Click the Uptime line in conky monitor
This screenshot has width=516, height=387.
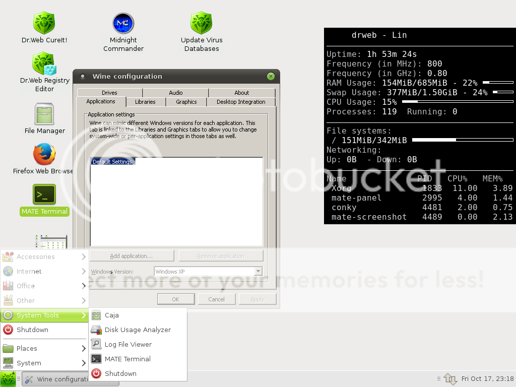[371, 54]
